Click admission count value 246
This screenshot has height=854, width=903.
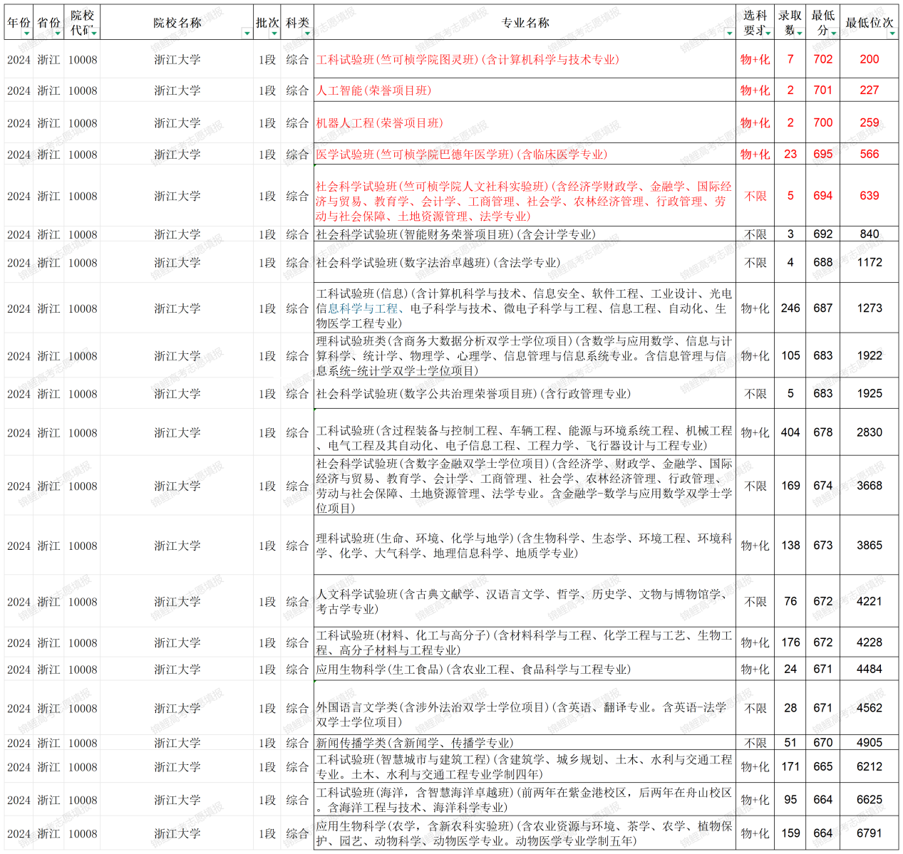tap(790, 308)
